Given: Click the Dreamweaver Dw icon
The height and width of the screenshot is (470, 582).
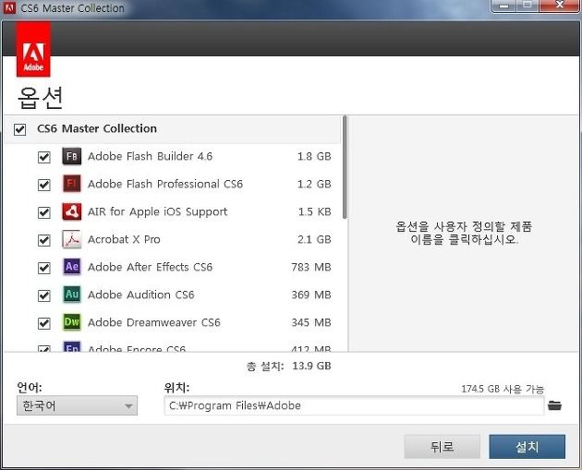Looking at the screenshot, I should pyautogui.click(x=72, y=322).
